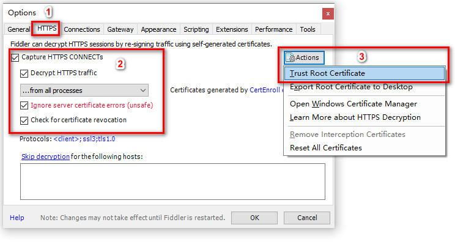455x247 pixels.
Task: Focus the skip decryption hosts text box
Action: (x=172, y=182)
